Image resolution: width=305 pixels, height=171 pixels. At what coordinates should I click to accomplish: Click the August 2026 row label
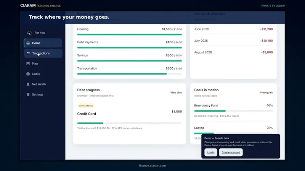point(203,52)
